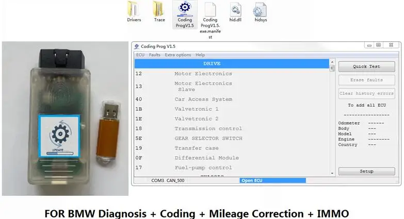Select the 1B Valvetronic 1 row
The height and width of the screenshot is (219, 404).
click(x=232, y=109)
